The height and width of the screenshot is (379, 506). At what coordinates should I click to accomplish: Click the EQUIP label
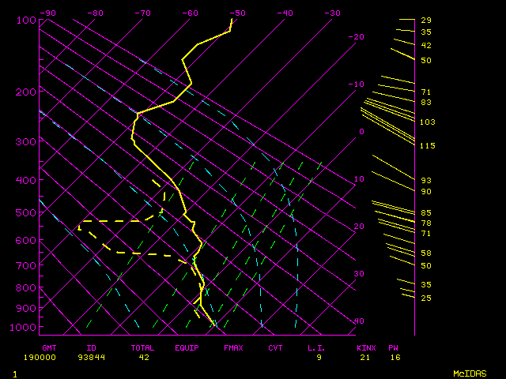(x=187, y=347)
